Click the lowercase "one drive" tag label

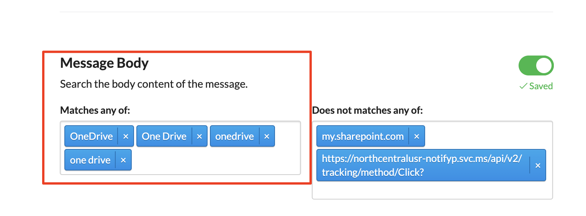tap(90, 160)
